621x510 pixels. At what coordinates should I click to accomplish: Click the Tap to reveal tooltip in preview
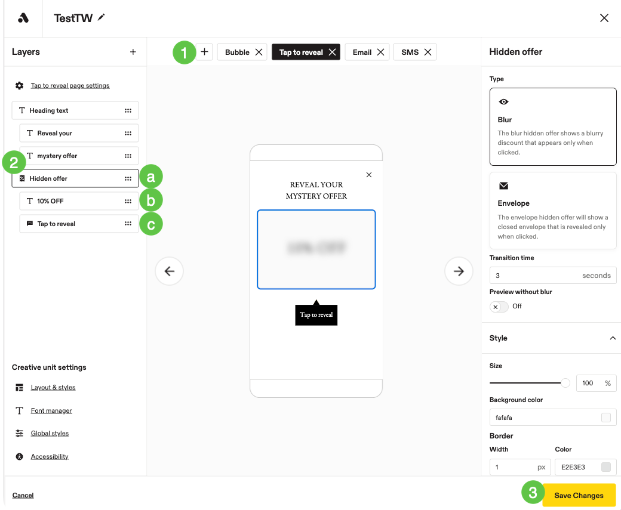tap(316, 314)
